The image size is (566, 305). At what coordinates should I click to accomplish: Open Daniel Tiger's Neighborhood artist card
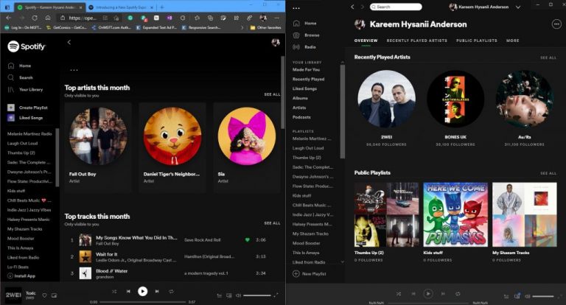(x=172, y=147)
